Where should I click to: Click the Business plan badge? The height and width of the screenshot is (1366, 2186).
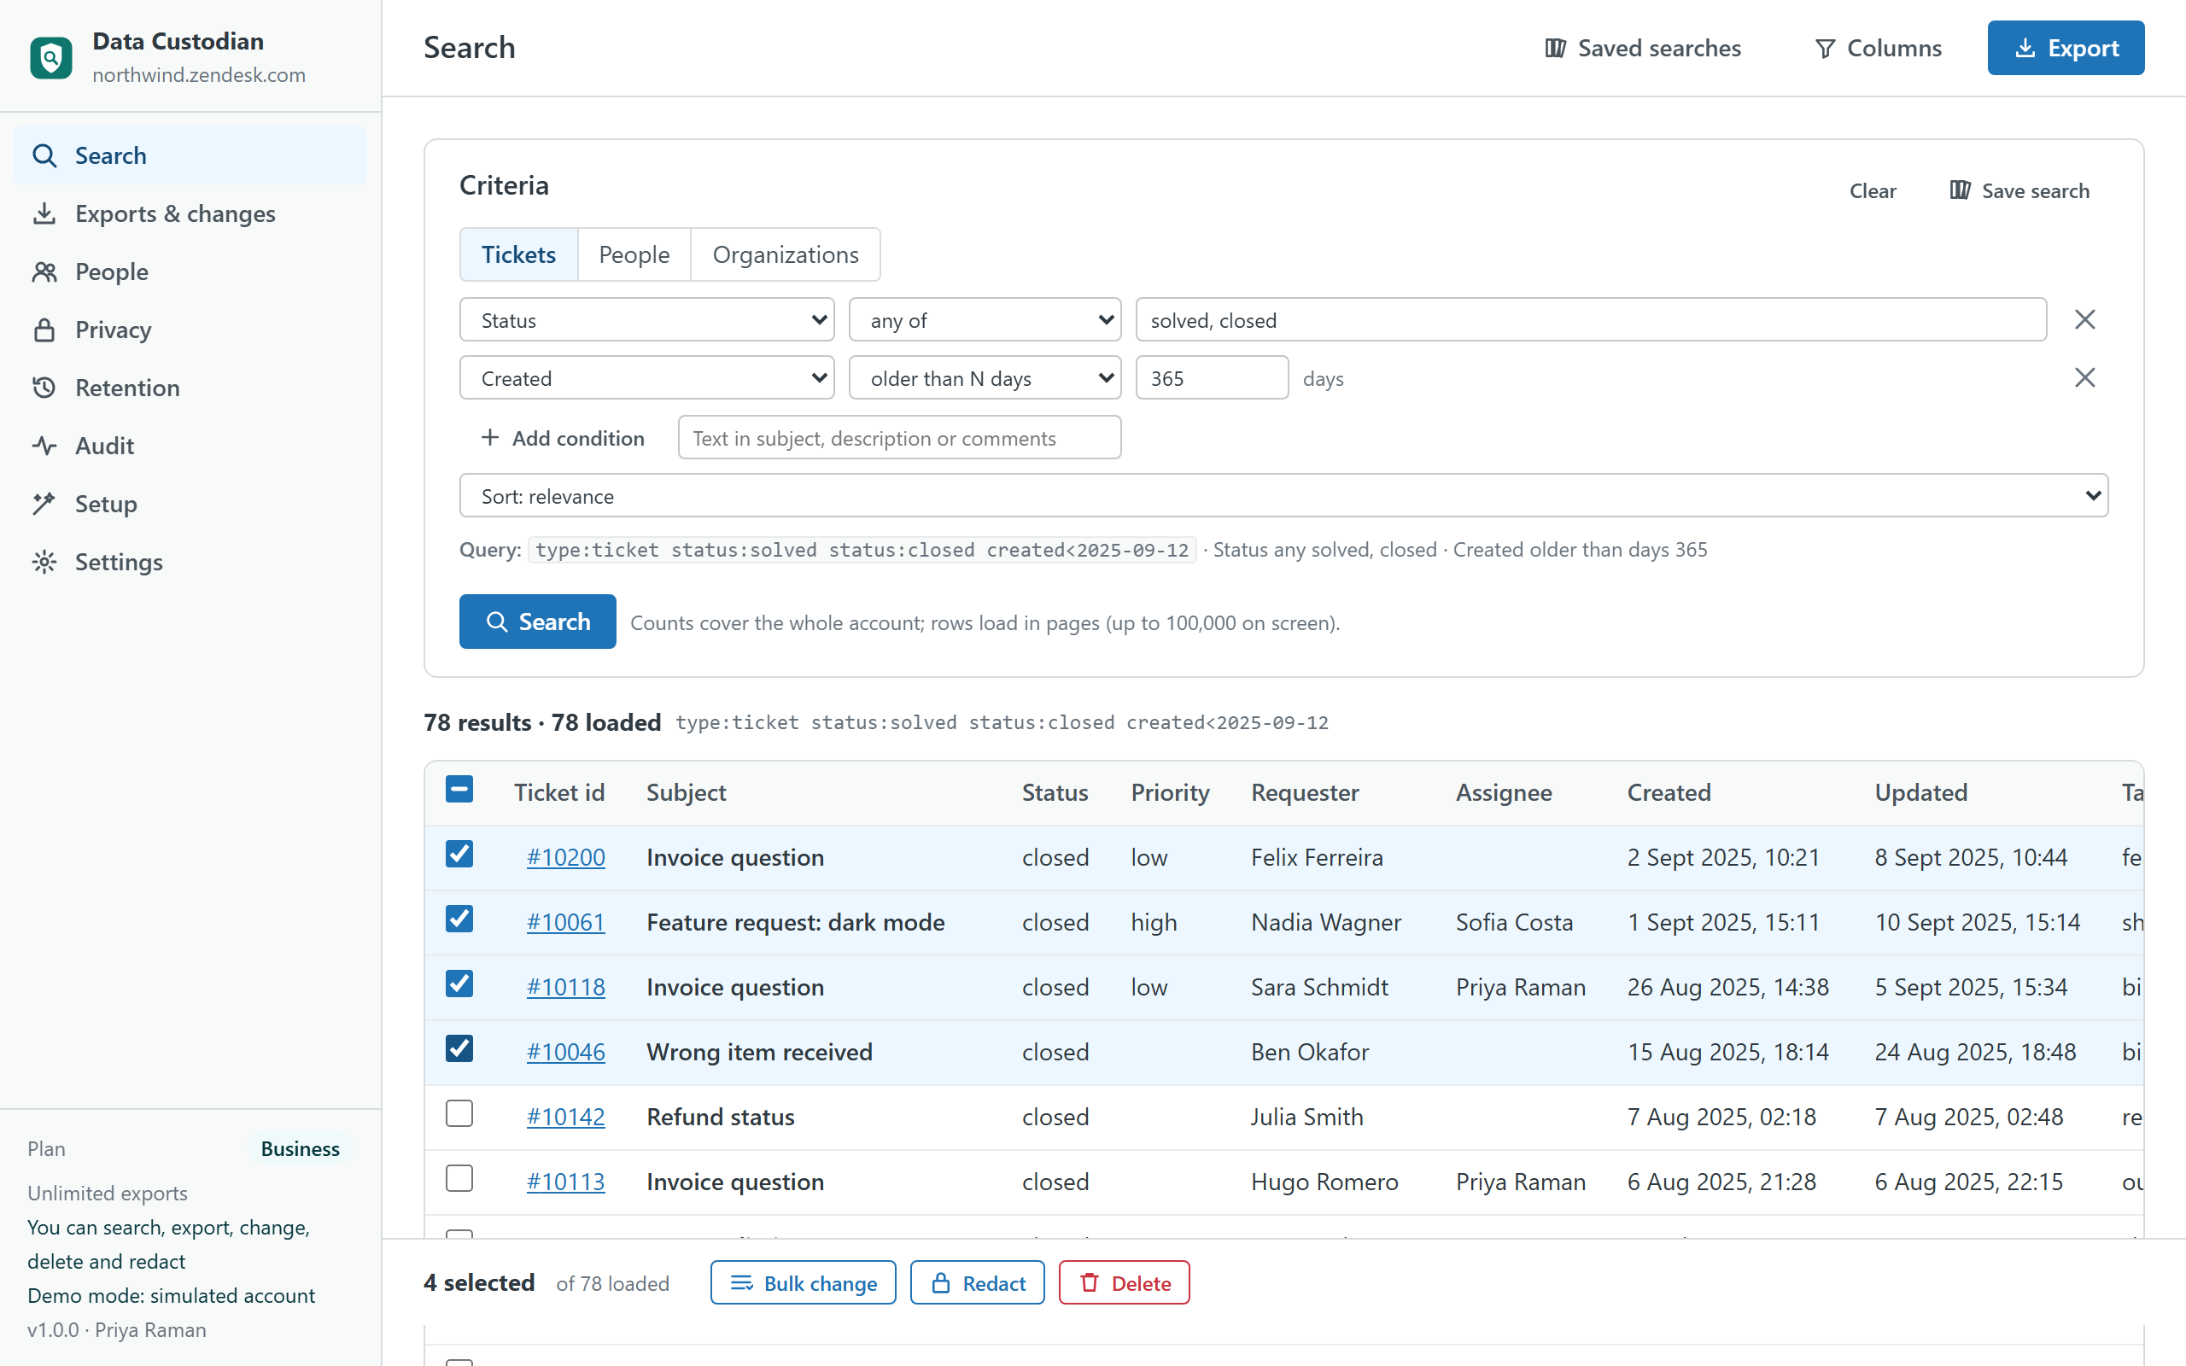(x=300, y=1148)
